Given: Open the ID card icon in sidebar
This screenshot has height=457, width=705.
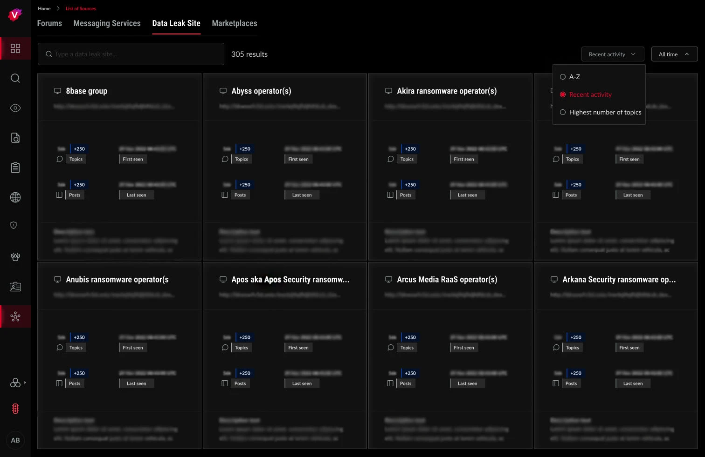Looking at the screenshot, I should click(x=15, y=287).
